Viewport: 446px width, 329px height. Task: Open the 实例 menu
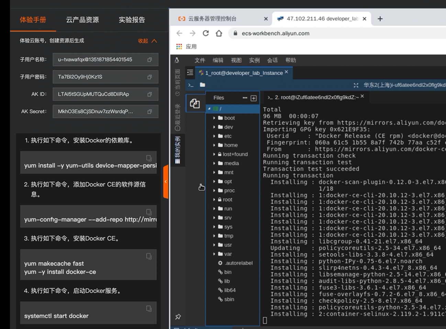click(254, 60)
